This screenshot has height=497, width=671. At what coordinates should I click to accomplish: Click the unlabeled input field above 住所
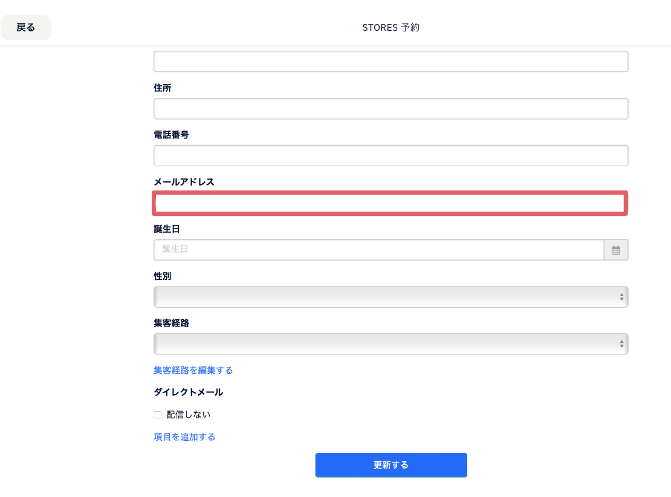click(391, 62)
